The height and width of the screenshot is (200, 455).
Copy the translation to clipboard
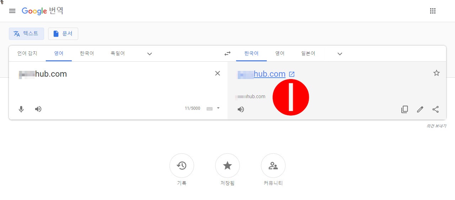[x=405, y=109]
